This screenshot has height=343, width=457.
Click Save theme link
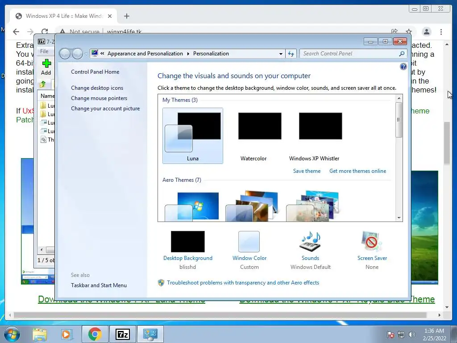[x=307, y=171]
